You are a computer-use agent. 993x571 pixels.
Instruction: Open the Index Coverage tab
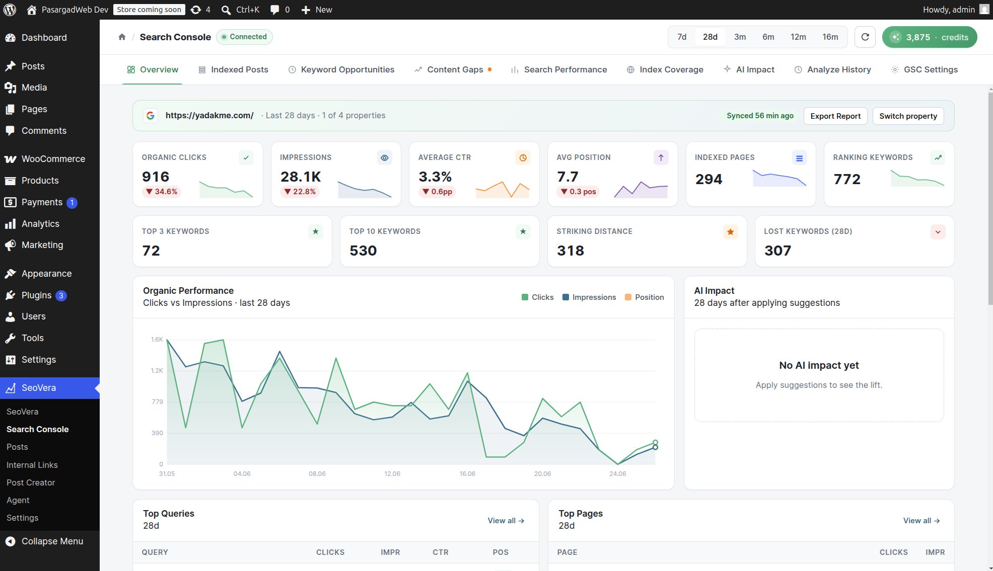point(665,69)
